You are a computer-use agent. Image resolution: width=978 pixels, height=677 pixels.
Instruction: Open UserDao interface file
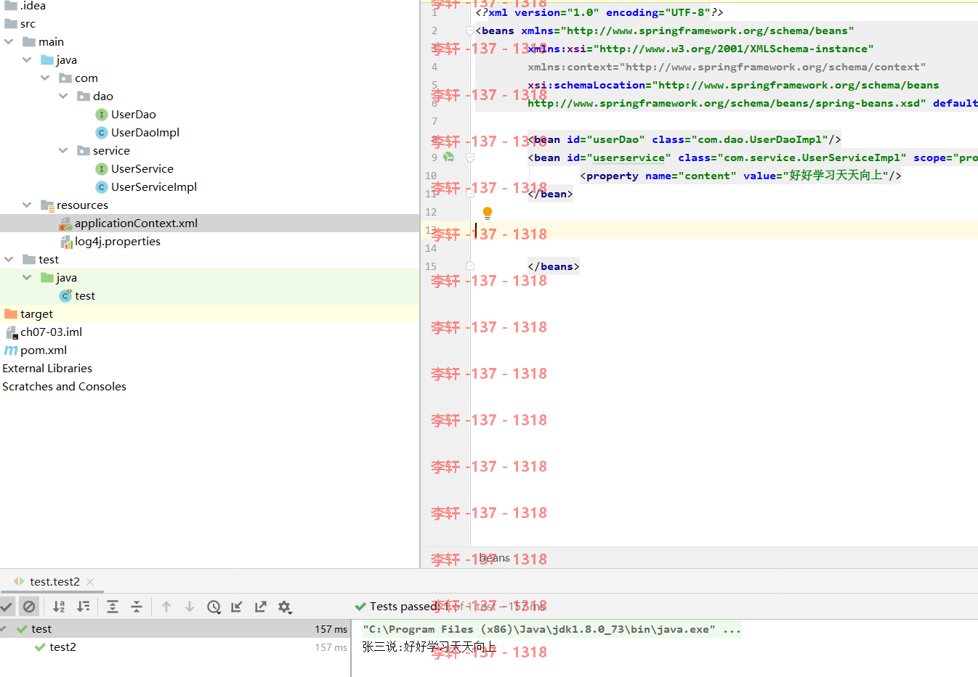pyautogui.click(x=126, y=115)
